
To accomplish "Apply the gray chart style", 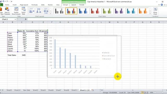I will tap(59, 11).
